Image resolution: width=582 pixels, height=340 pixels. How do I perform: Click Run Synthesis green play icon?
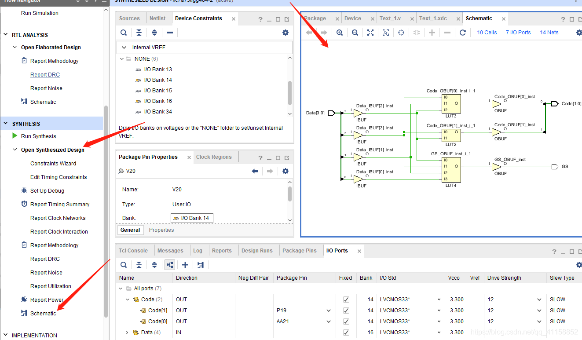click(x=15, y=136)
